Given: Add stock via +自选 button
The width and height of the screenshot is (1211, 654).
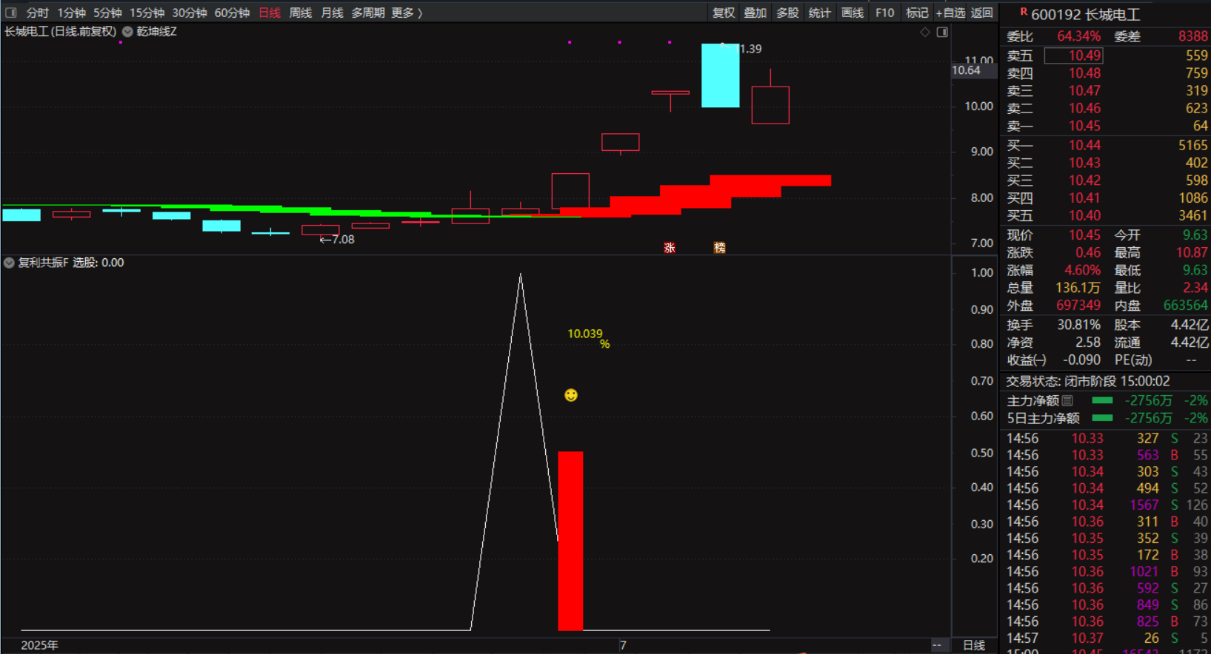Looking at the screenshot, I should (950, 13).
